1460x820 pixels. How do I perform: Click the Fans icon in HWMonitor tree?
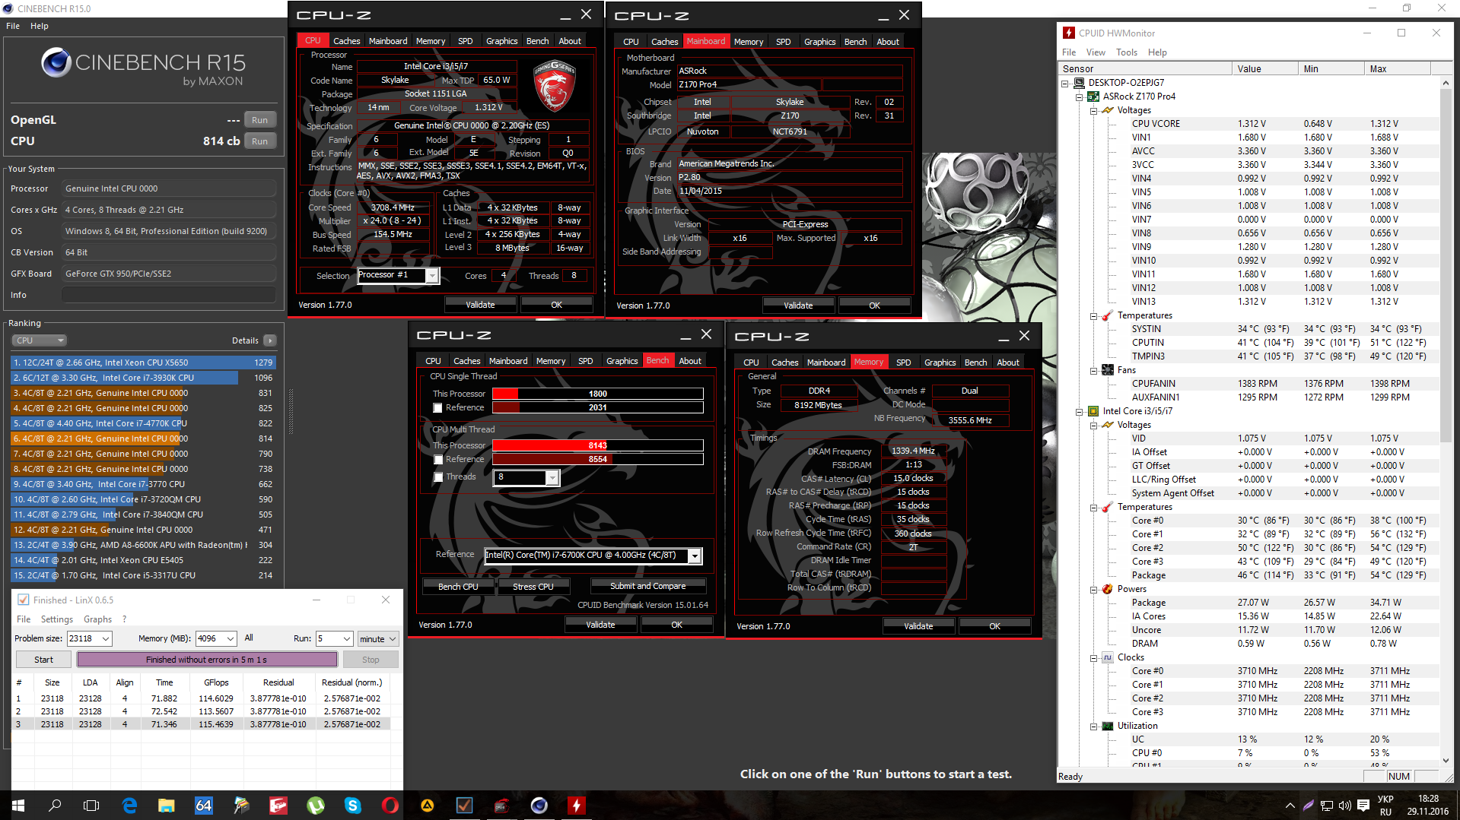click(x=1108, y=370)
